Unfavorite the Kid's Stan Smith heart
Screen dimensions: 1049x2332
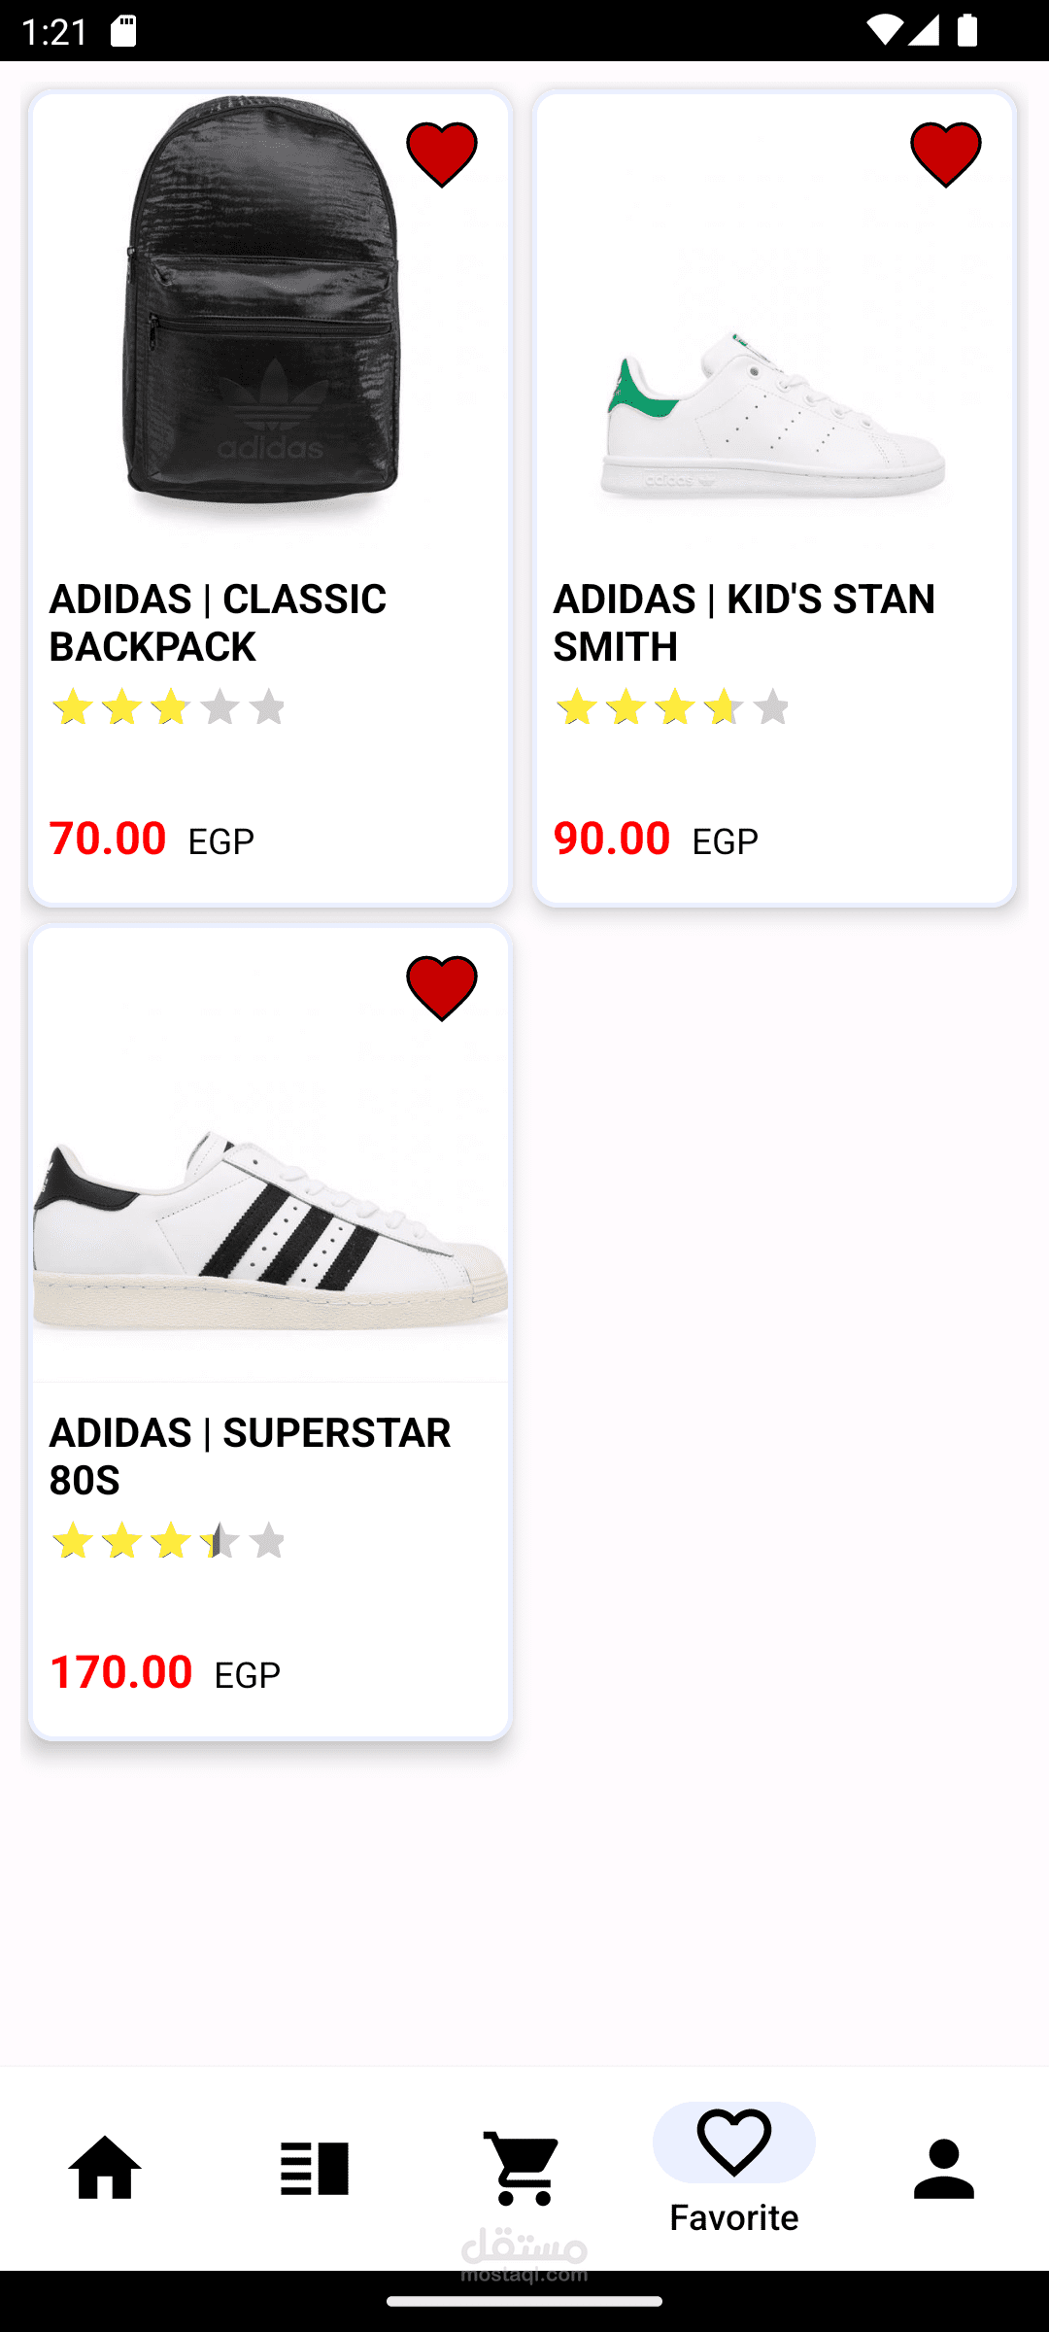tap(945, 154)
